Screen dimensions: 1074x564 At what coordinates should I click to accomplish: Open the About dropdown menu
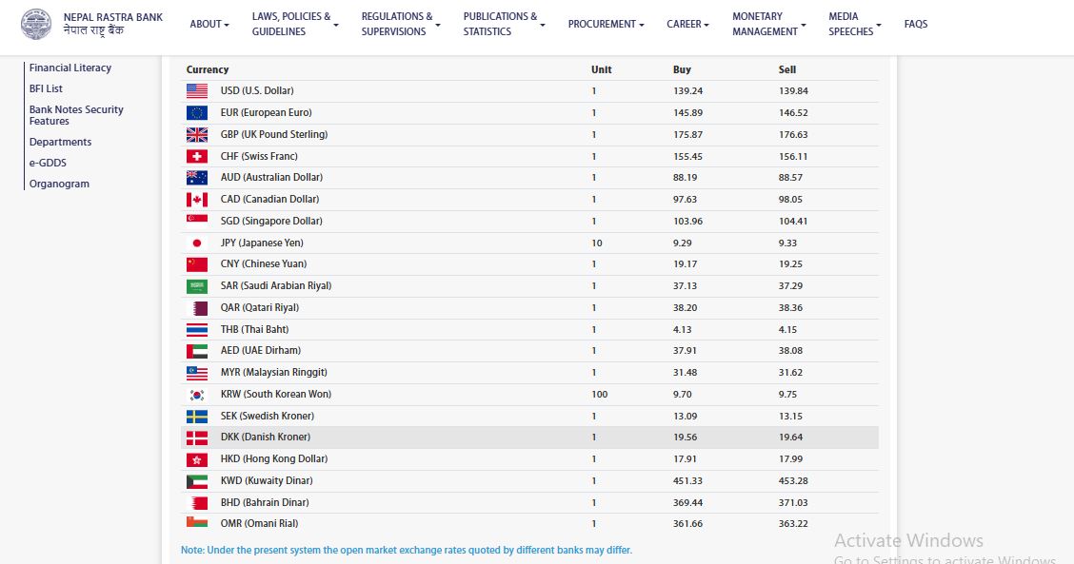click(209, 24)
